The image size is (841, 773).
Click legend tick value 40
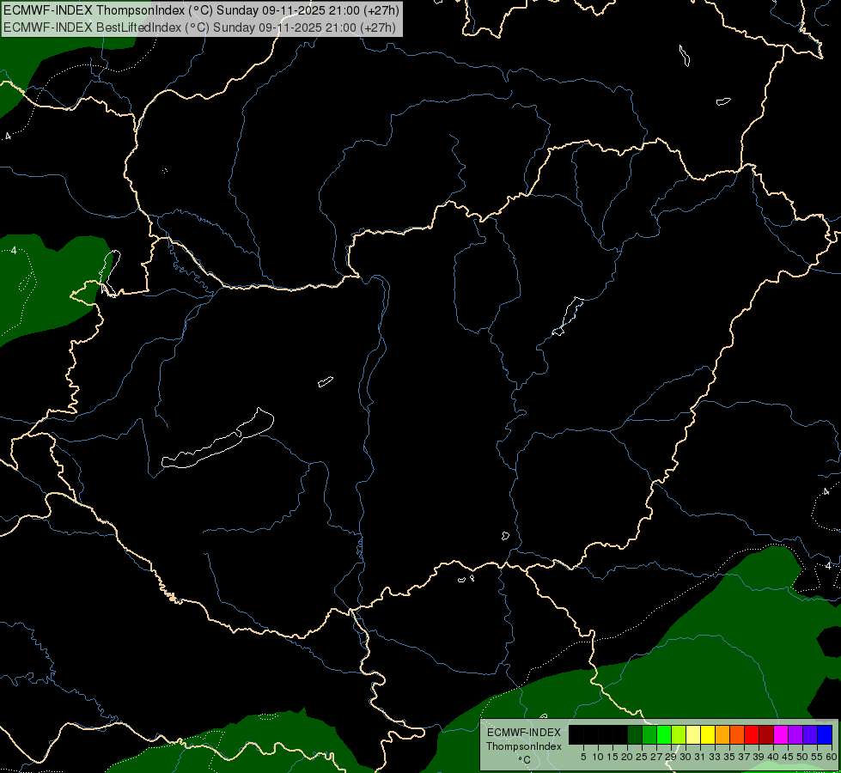coord(773,757)
